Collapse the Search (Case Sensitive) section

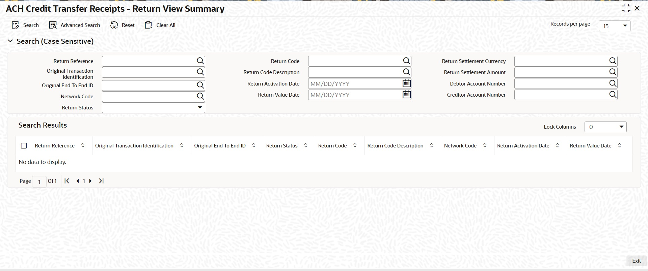10,41
